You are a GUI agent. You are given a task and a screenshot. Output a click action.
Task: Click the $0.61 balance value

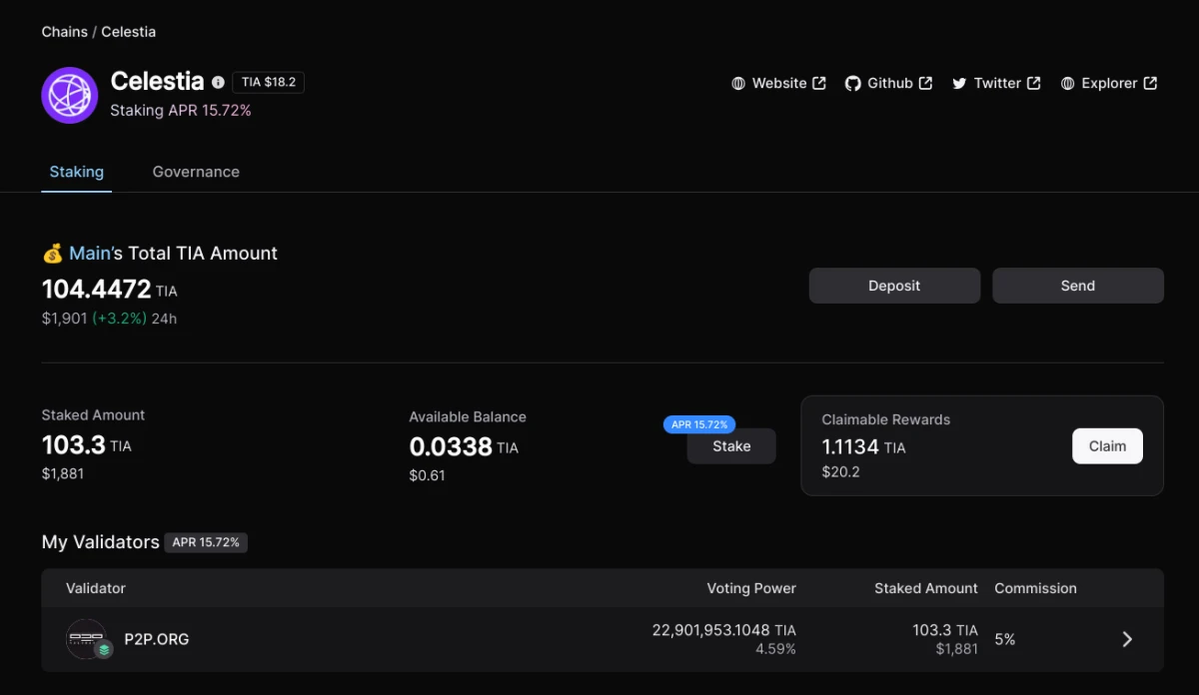pos(428,475)
